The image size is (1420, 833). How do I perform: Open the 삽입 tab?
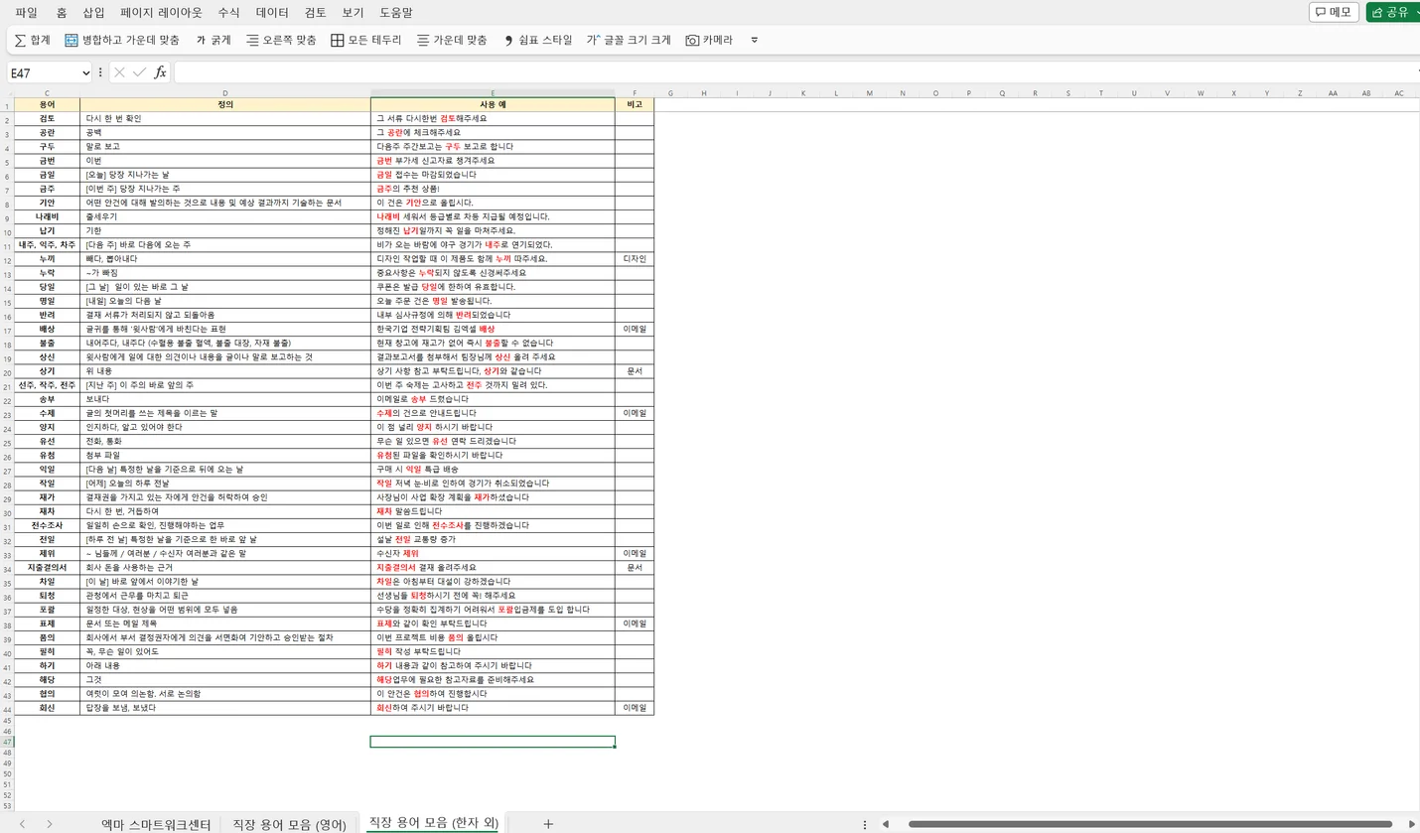(x=93, y=13)
